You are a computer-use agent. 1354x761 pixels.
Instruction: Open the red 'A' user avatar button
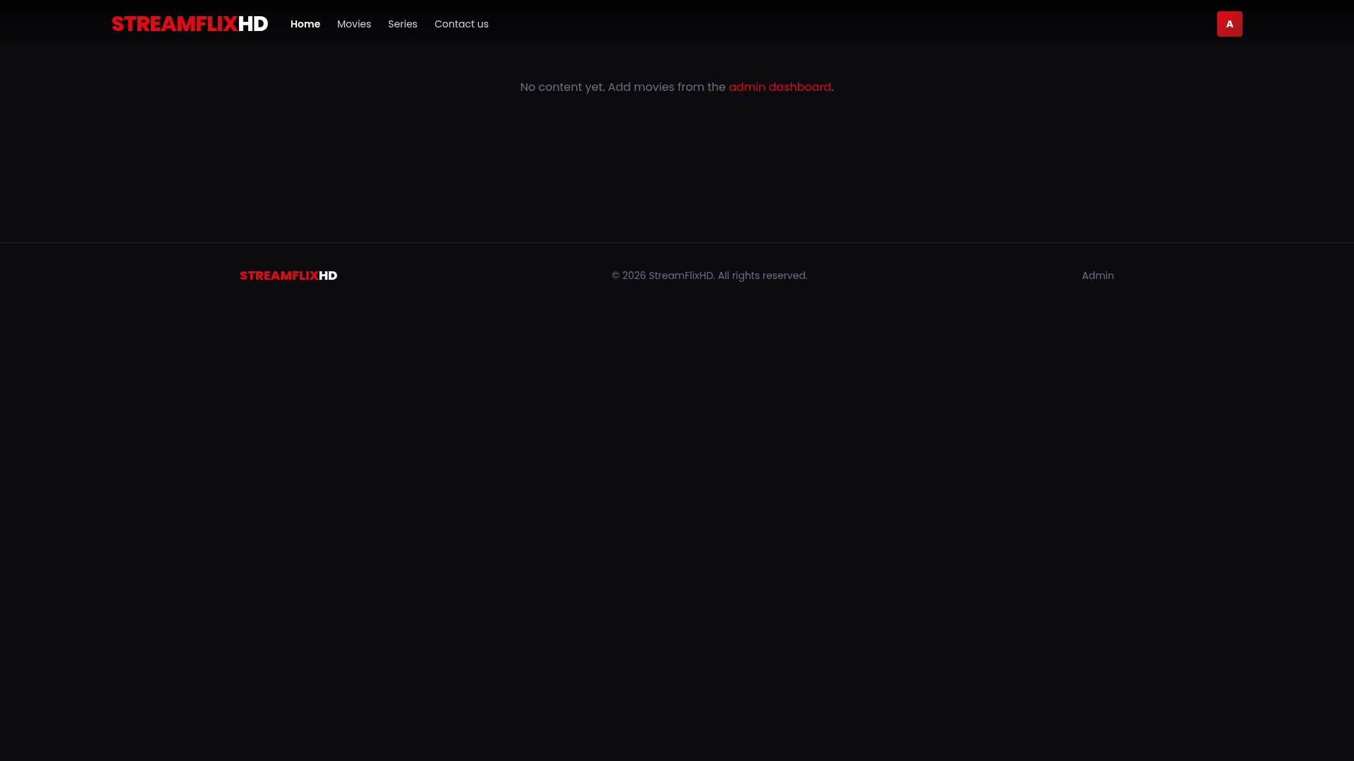tap(1229, 24)
